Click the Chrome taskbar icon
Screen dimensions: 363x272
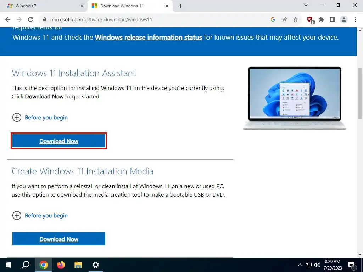(x=43, y=265)
